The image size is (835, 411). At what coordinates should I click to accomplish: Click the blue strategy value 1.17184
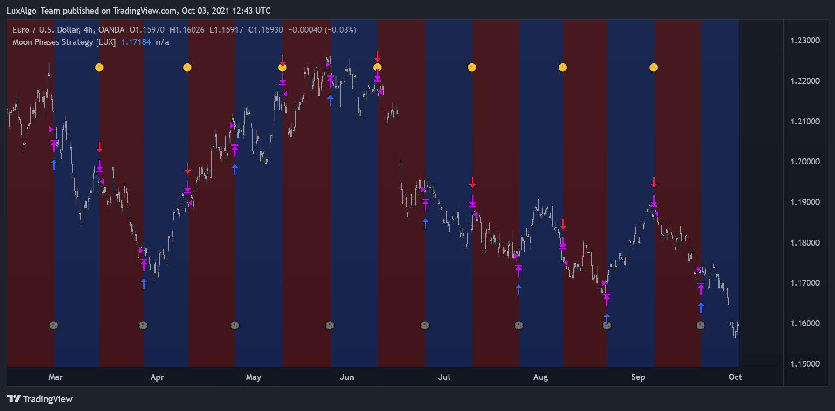point(136,42)
